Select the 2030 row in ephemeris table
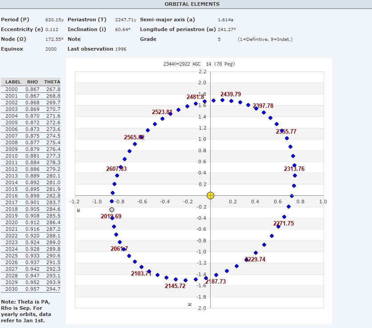This screenshot has height=328, width=372. point(31,289)
